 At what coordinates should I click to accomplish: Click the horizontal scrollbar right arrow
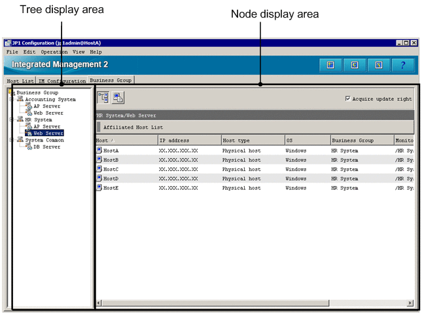click(x=410, y=303)
